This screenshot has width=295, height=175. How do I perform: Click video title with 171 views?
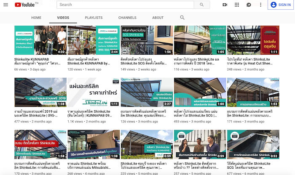249,114
